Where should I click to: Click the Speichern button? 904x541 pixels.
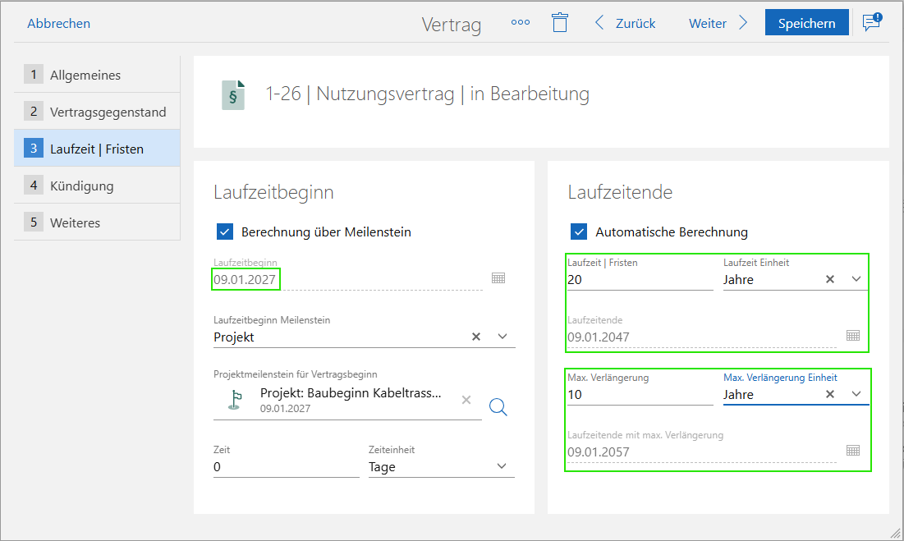coord(806,23)
